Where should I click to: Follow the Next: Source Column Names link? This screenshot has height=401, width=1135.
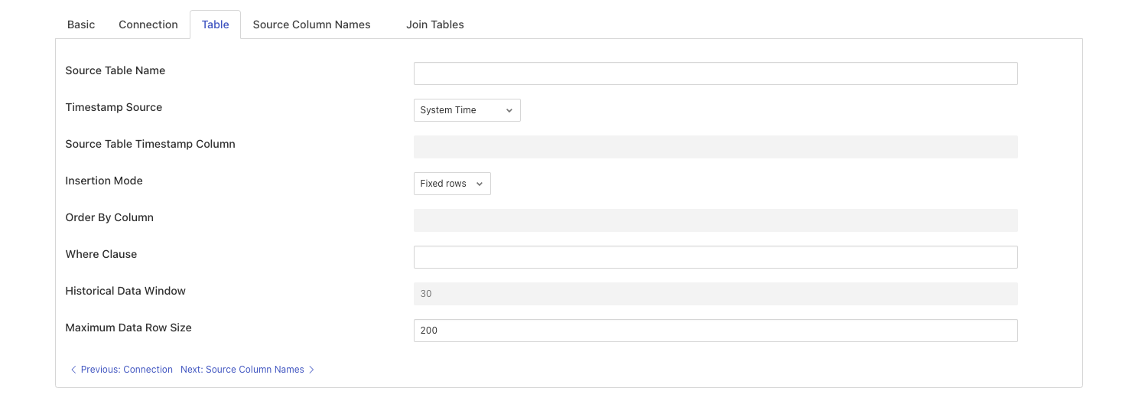pyautogui.click(x=242, y=370)
